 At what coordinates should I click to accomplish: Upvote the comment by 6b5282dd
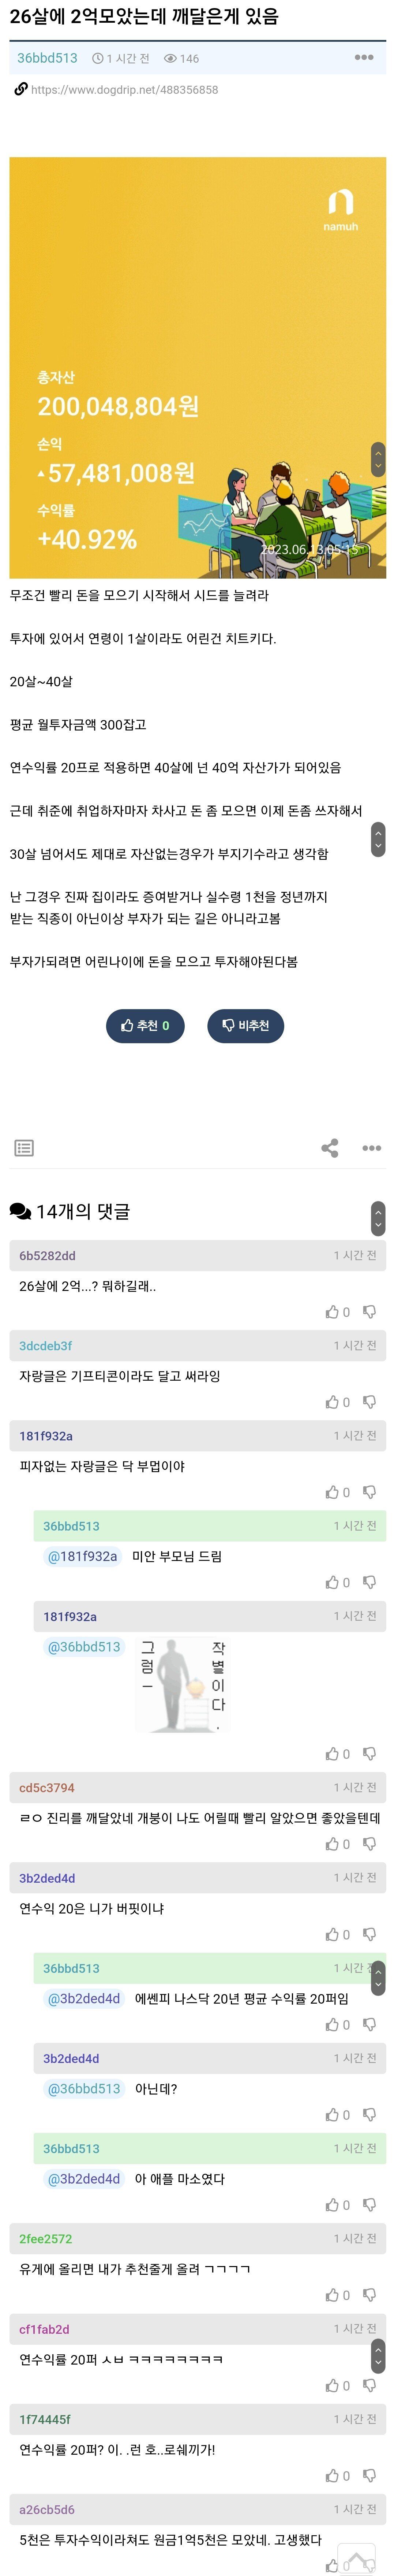pos(332,1312)
